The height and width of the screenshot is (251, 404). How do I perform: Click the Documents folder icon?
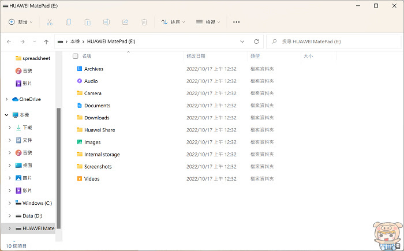coord(80,106)
